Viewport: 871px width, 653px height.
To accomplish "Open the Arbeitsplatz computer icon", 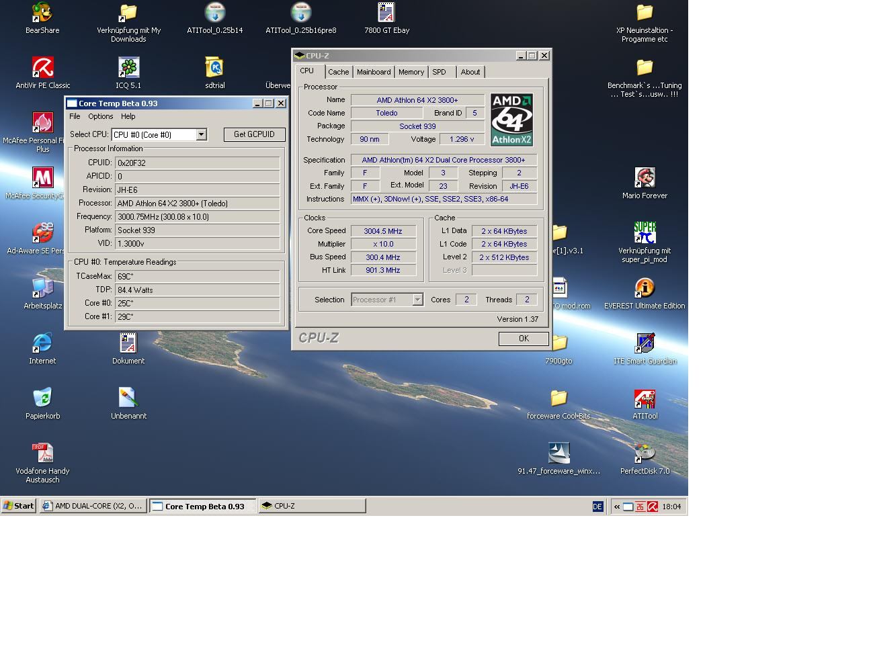I will 42,288.
